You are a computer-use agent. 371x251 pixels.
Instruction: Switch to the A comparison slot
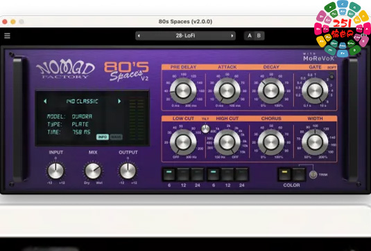coord(250,36)
